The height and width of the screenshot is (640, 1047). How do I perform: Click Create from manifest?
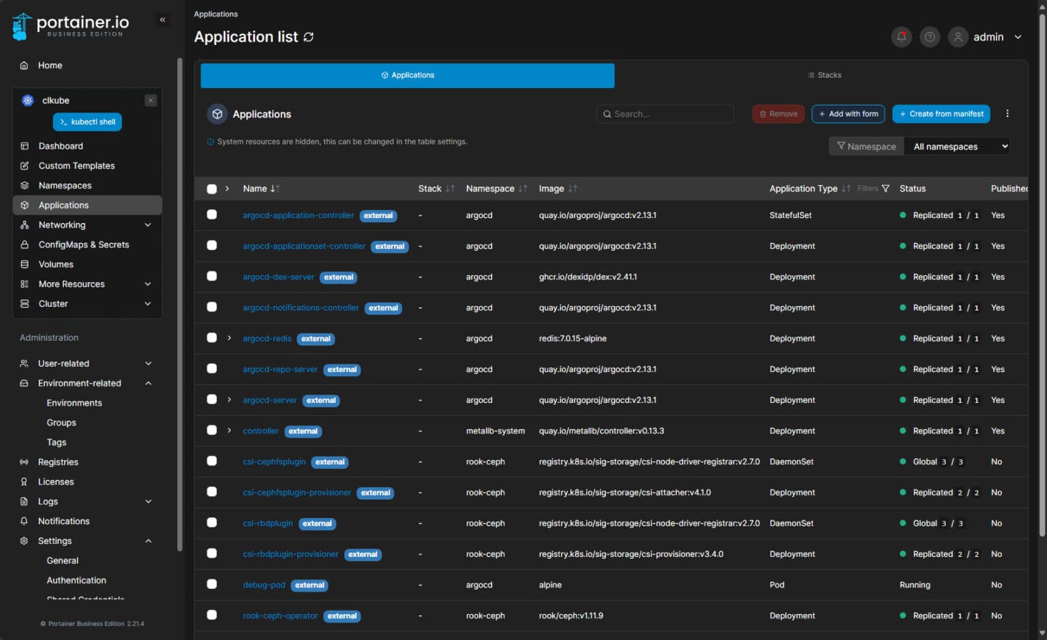click(941, 114)
